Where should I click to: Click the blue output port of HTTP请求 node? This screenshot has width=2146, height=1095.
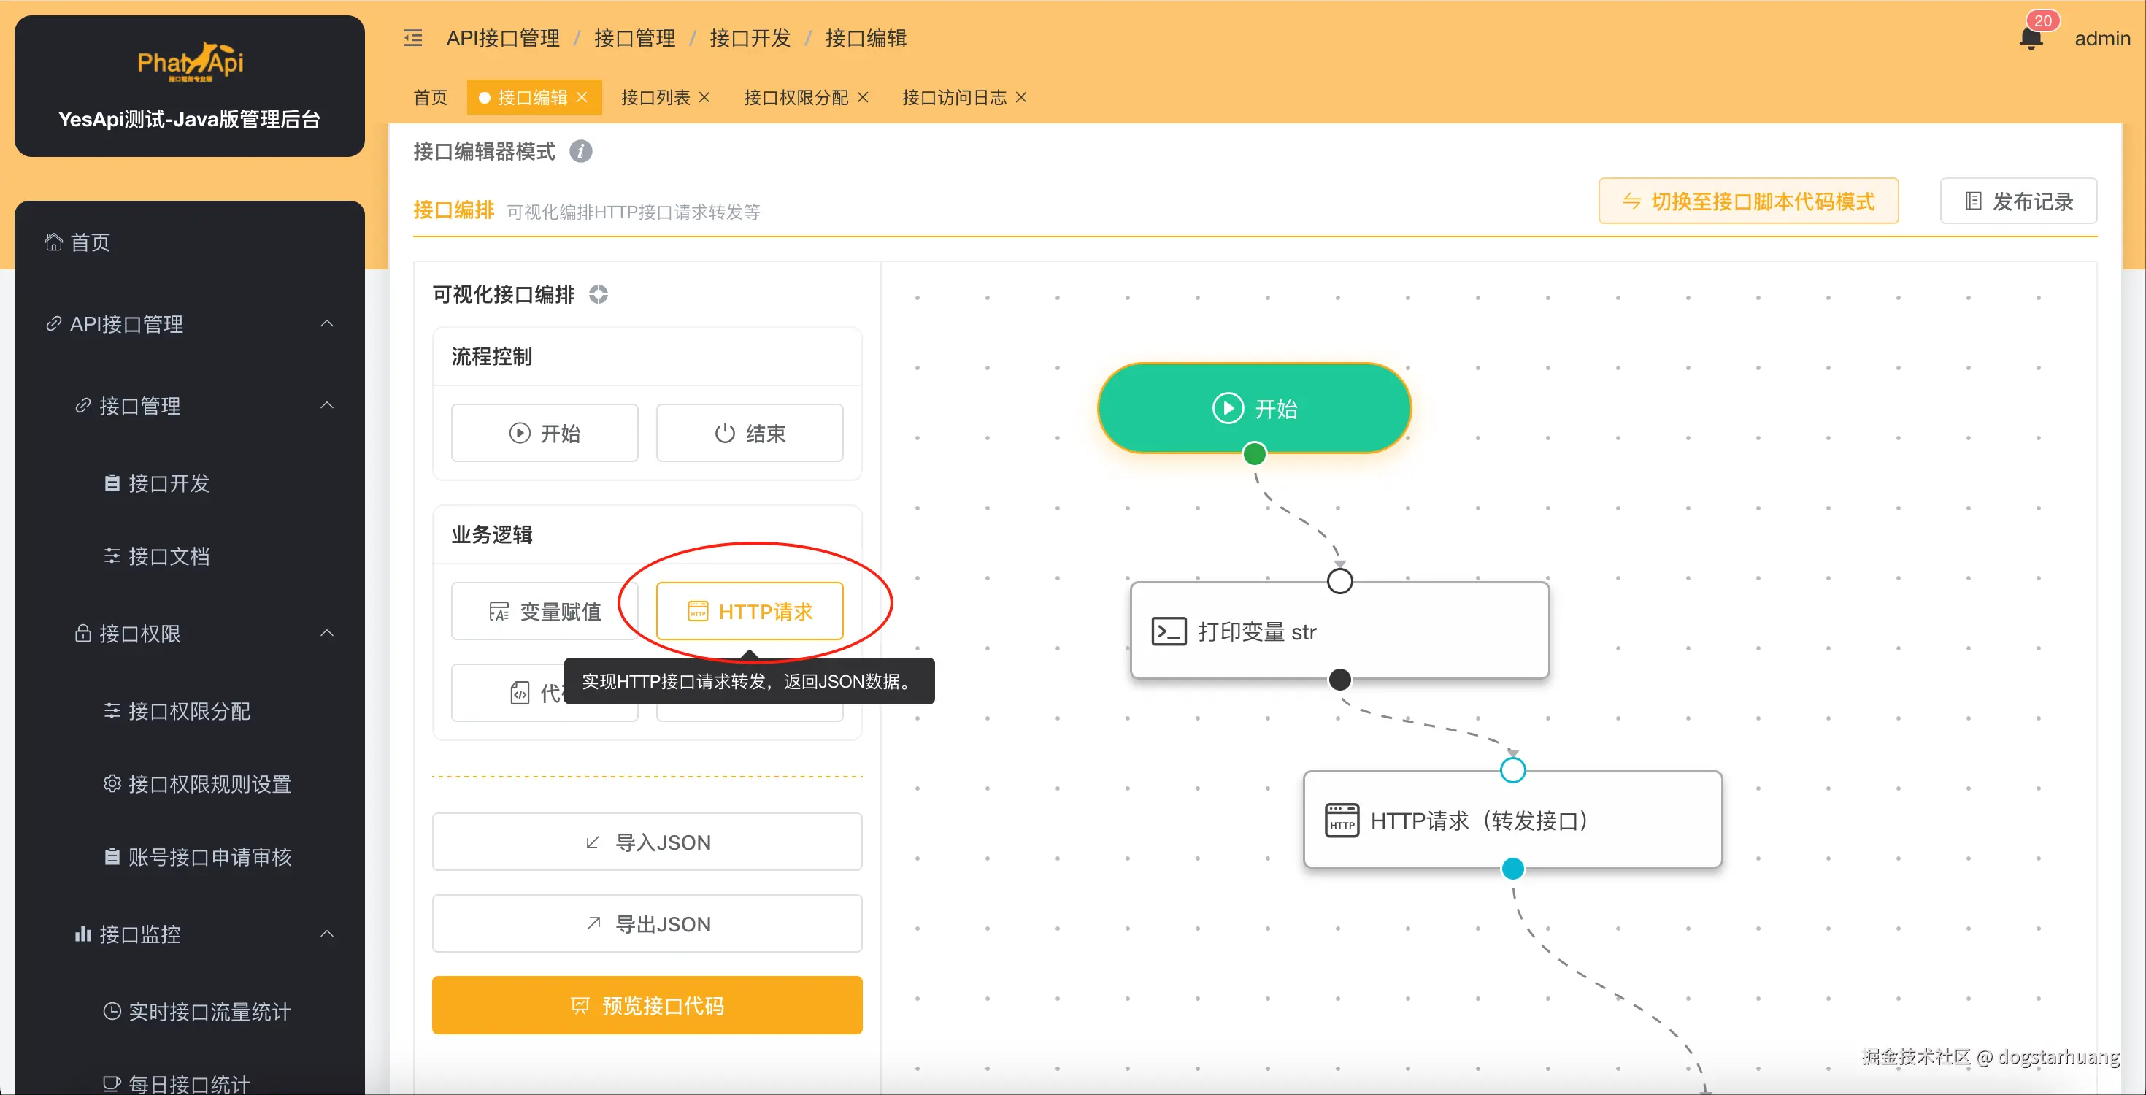1512,868
